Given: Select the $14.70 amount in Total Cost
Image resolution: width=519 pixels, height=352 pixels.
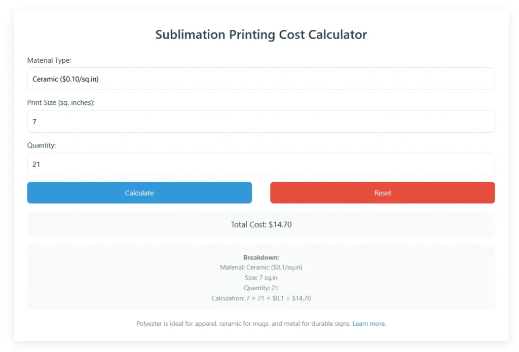Looking at the screenshot, I should point(280,225).
